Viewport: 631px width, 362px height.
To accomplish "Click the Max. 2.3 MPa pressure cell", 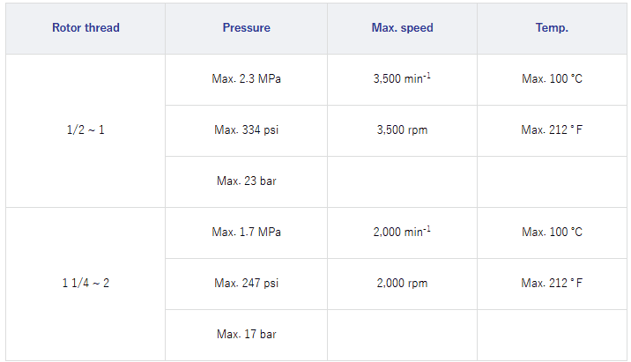I will tap(246, 79).
